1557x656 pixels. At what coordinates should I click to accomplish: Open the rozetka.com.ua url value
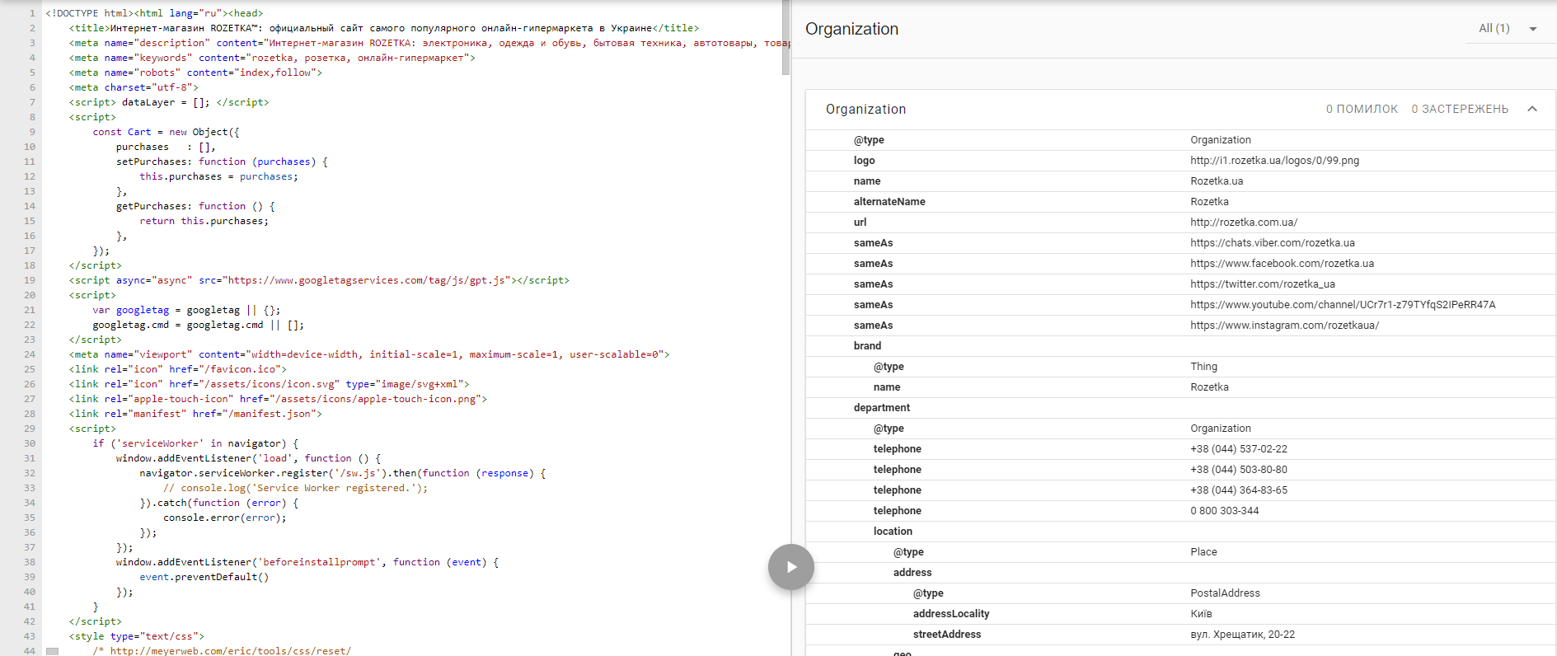click(1243, 223)
